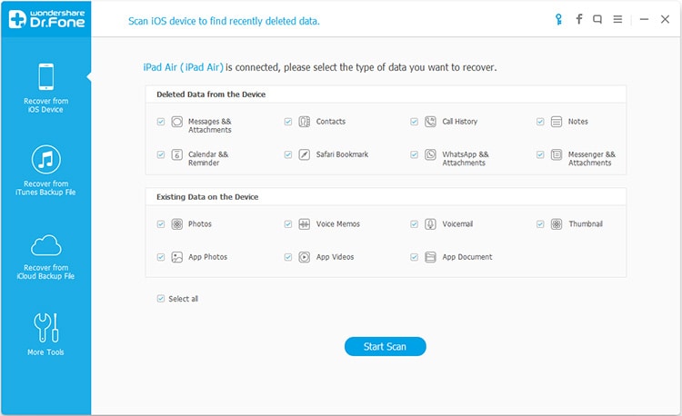Toggle the Select all checkbox
The image size is (682, 416).
[161, 298]
